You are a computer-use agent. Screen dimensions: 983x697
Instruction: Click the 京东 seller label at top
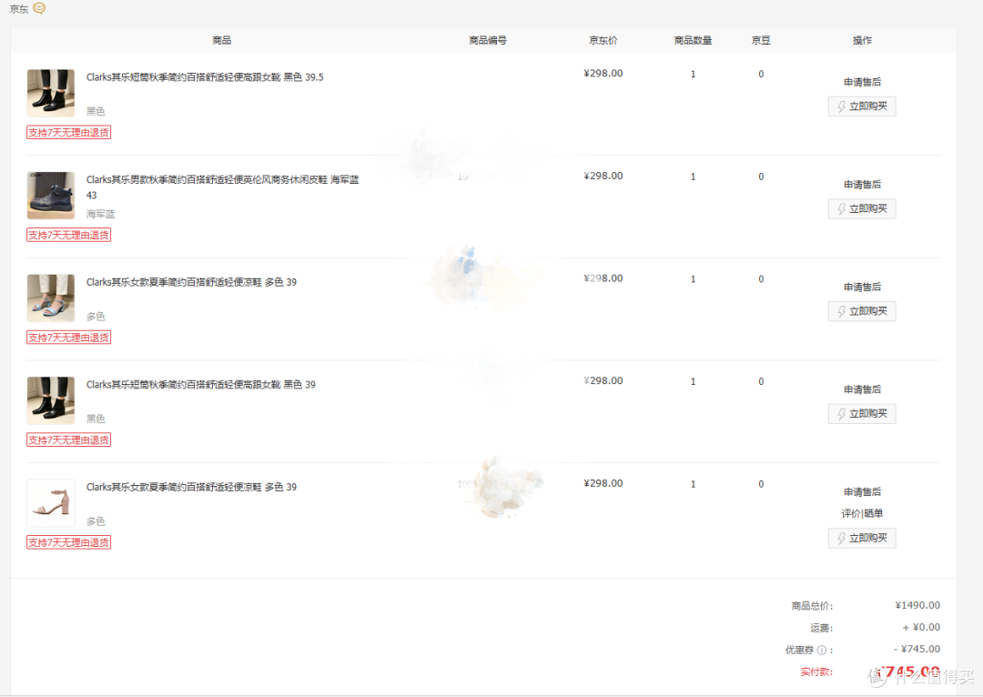pos(19,9)
